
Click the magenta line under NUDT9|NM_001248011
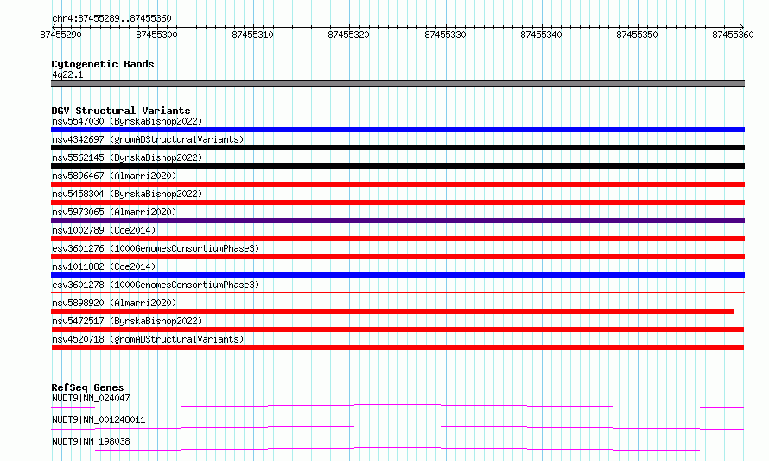(x=397, y=427)
